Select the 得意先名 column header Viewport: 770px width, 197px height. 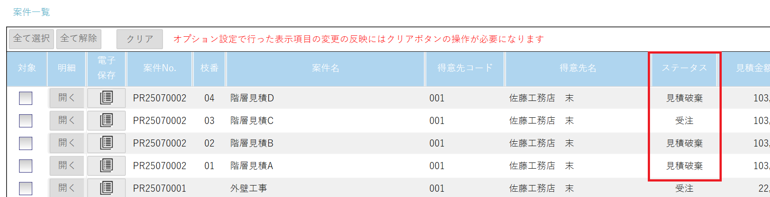click(x=578, y=68)
